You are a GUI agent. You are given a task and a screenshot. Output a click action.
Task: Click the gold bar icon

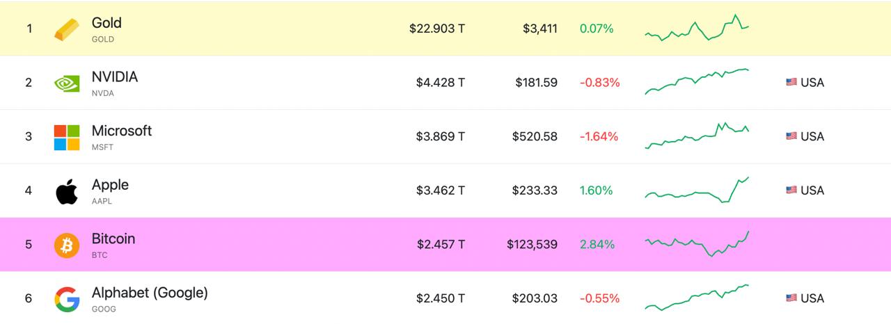point(67,29)
